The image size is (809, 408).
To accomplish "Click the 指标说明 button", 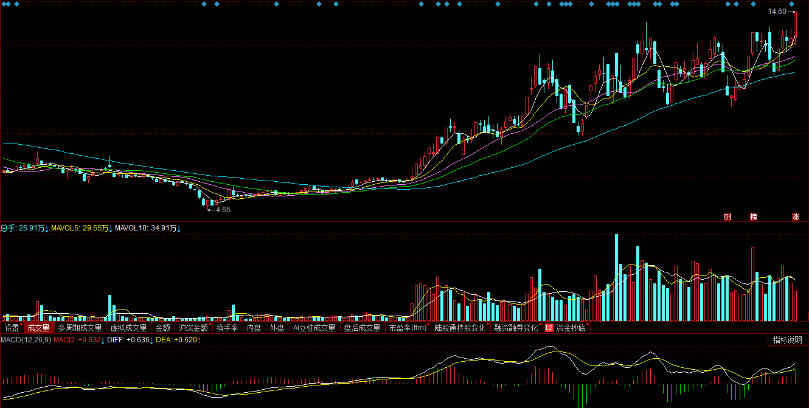I will 787,340.
